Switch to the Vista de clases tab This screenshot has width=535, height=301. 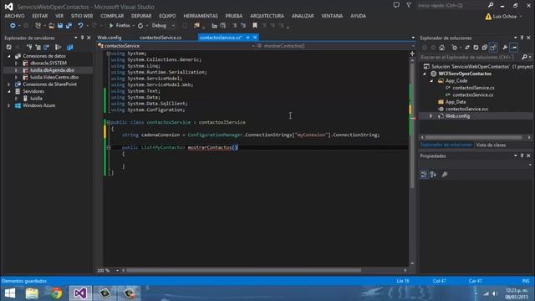point(491,145)
